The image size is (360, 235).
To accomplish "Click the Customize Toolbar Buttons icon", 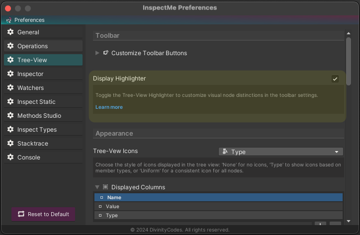I will click(x=105, y=53).
